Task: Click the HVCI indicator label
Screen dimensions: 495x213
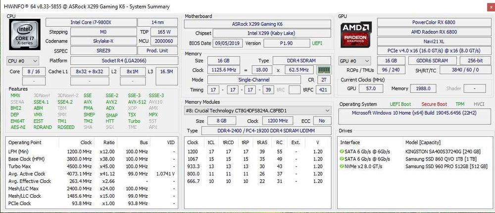Action: coord(479,104)
